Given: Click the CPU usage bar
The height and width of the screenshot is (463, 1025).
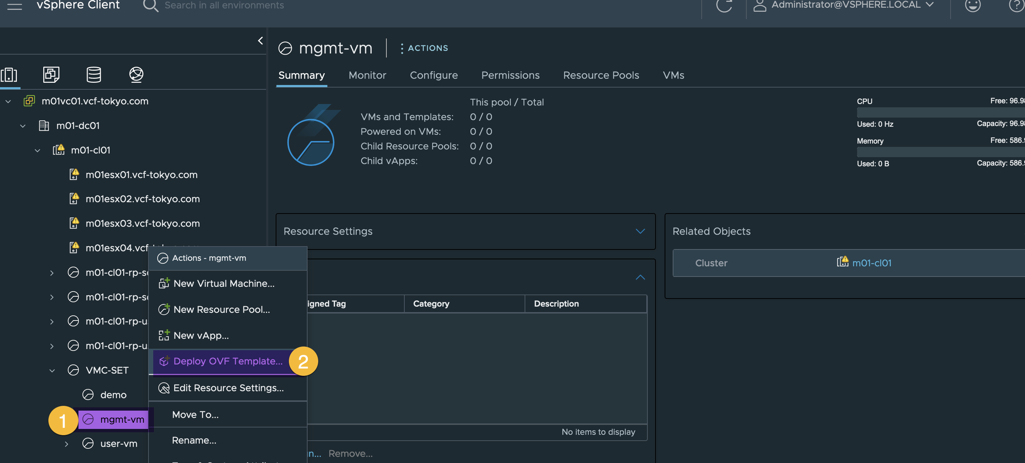Looking at the screenshot, I should (941, 112).
